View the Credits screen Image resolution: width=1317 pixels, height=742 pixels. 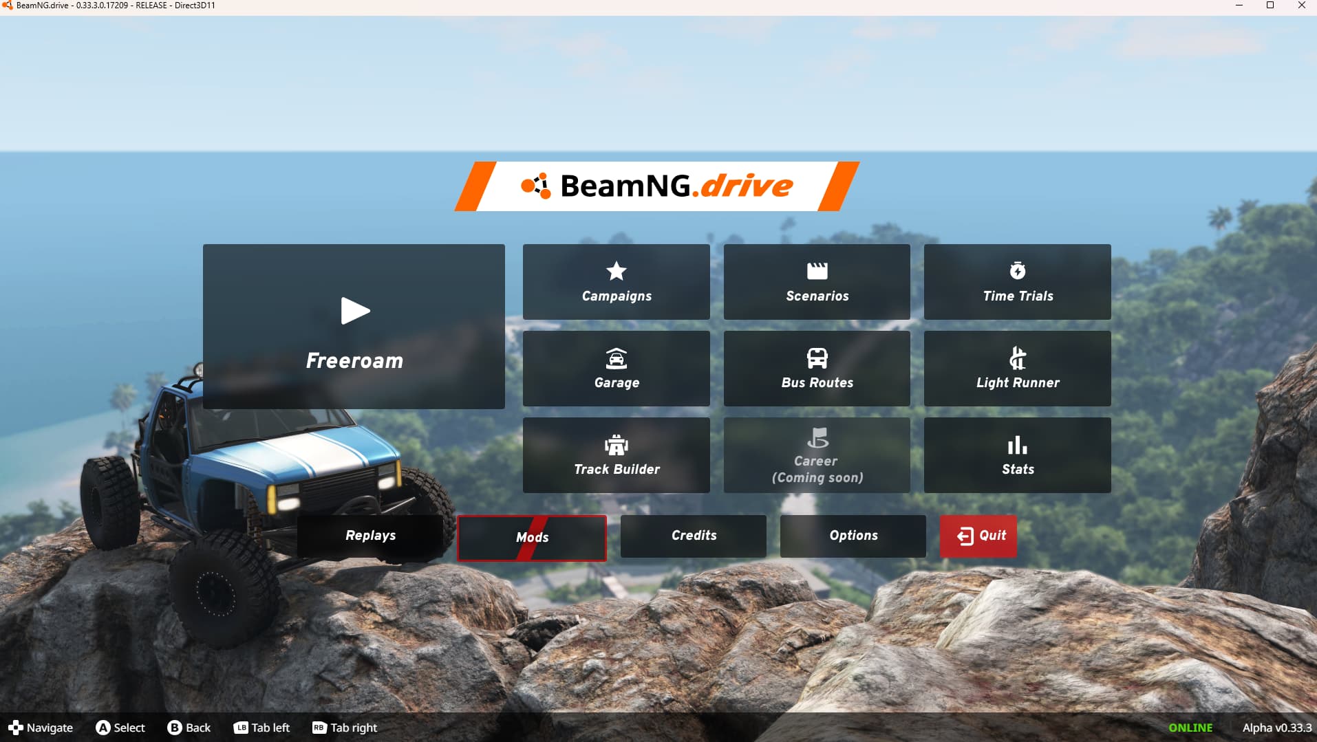[x=693, y=536]
